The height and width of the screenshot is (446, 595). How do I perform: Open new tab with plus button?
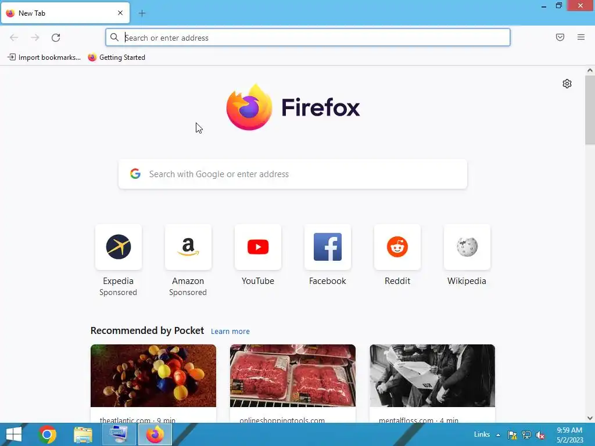click(142, 13)
